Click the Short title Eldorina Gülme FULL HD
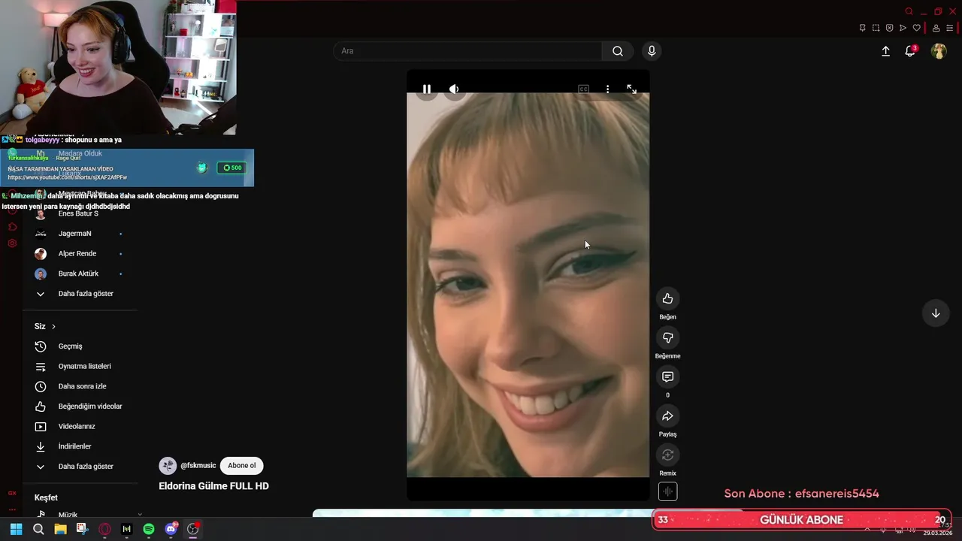Viewport: 962px width, 541px height. click(x=213, y=486)
